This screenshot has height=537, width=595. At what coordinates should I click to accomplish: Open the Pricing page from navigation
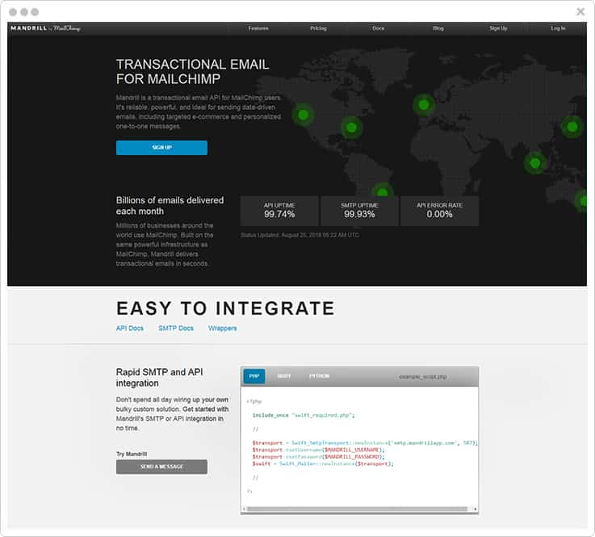coord(318,28)
